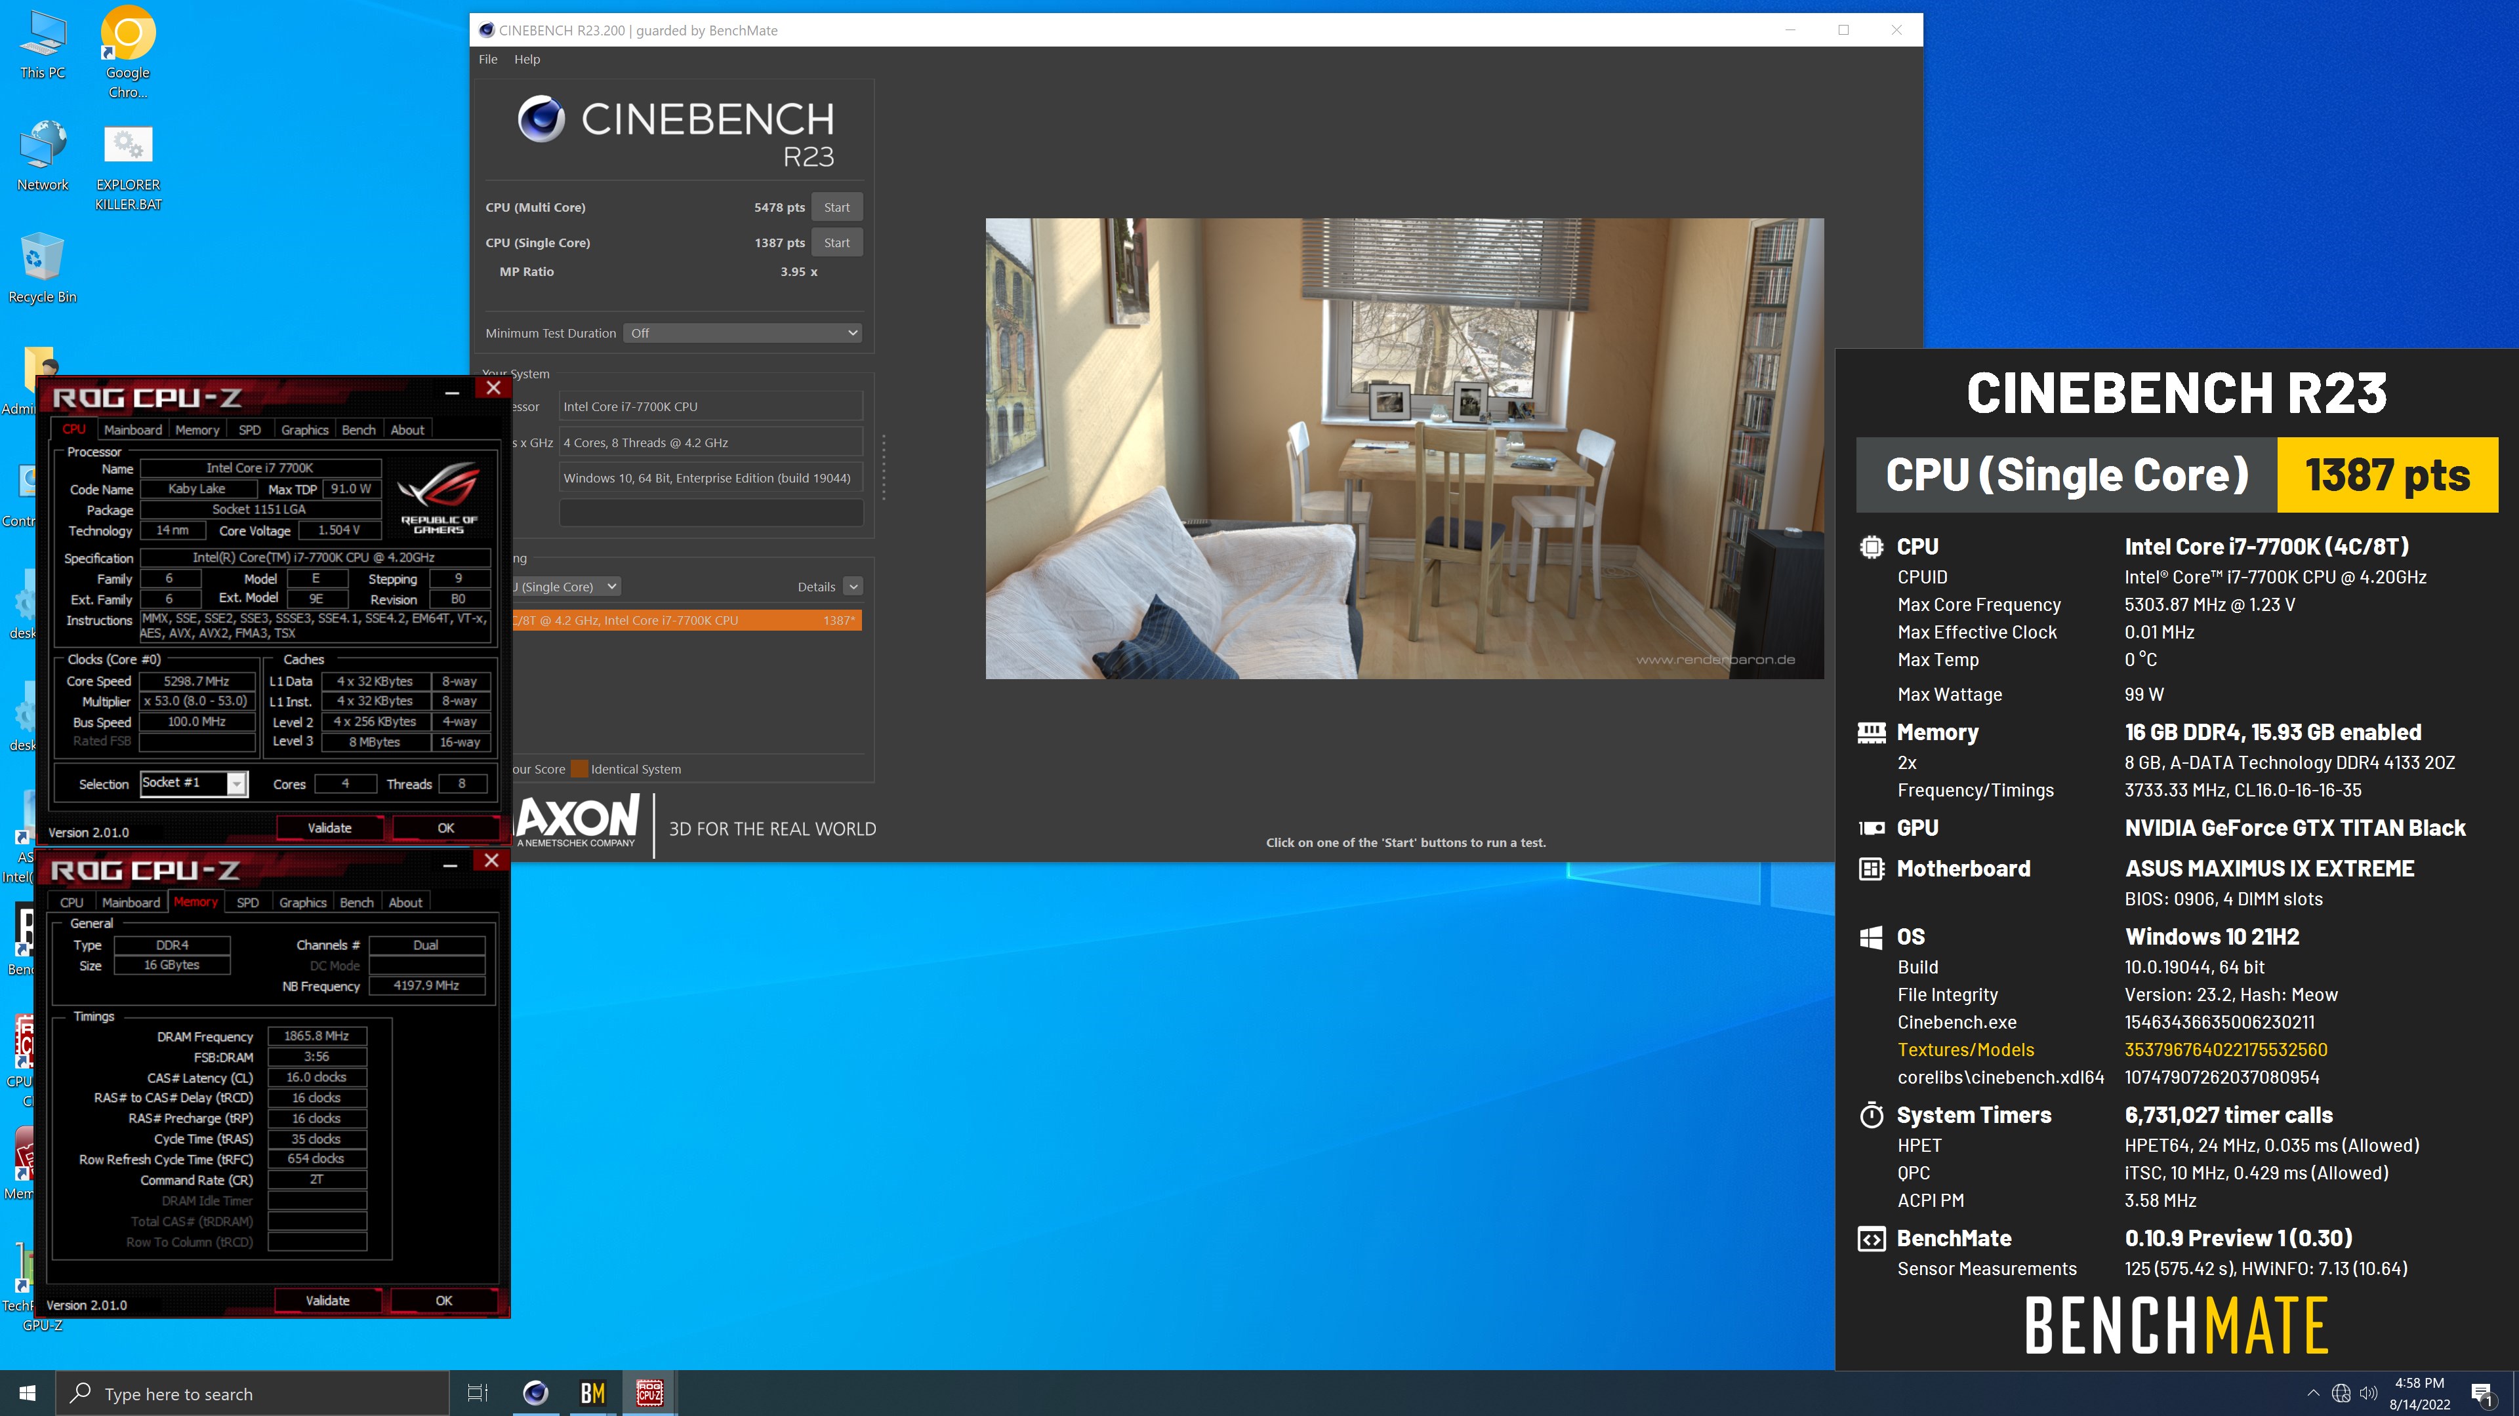Click Republic of Gamers logo in CPU-Z
Viewport: 2519px width, 1416px height.
click(x=438, y=498)
